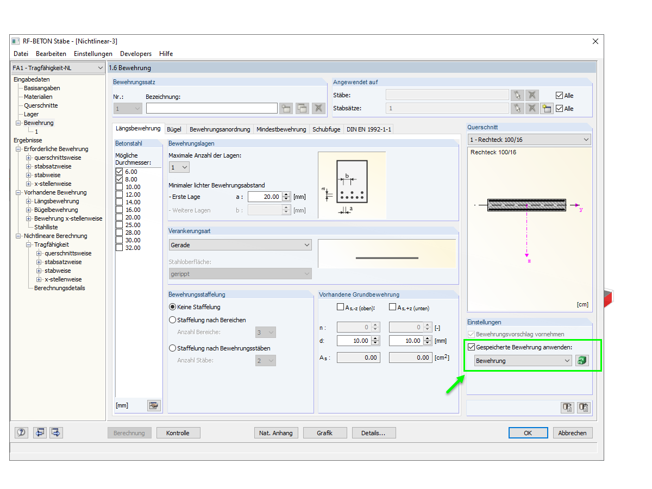Open saved Bewehrung dropdown

(523, 361)
